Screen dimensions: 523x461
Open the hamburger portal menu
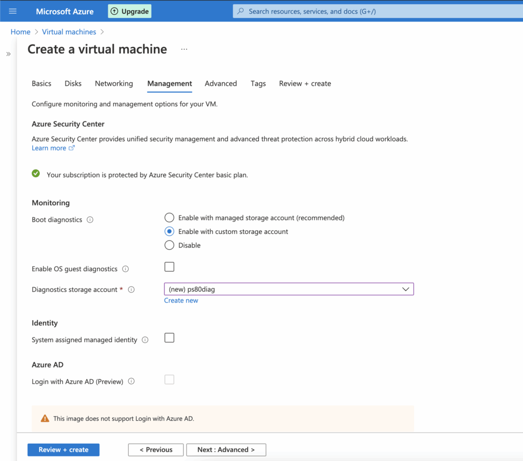[x=13, y=11]
